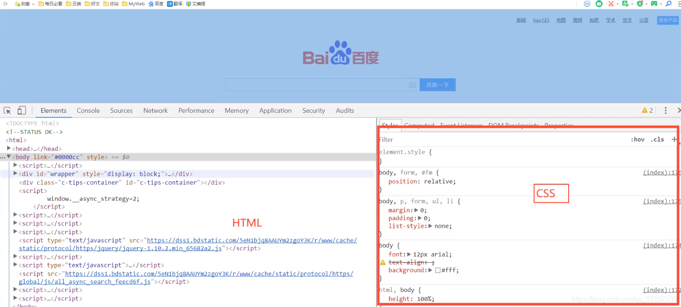Screen dimensions: 681x307
Task: Click the red scissors screenshot icon
Action: [611, 3]
